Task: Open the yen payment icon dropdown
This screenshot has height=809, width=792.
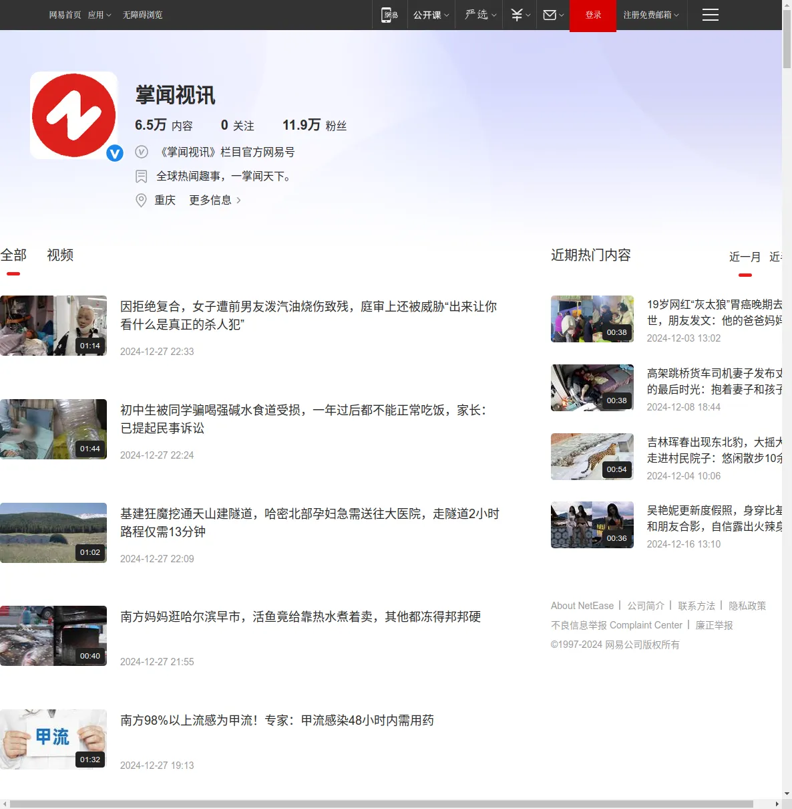Action: click(520, 15)
